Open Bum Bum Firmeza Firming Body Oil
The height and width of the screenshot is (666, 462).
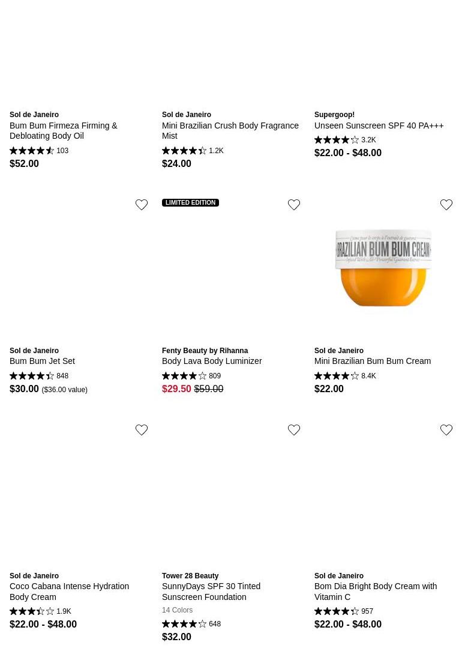click(64, 130)
